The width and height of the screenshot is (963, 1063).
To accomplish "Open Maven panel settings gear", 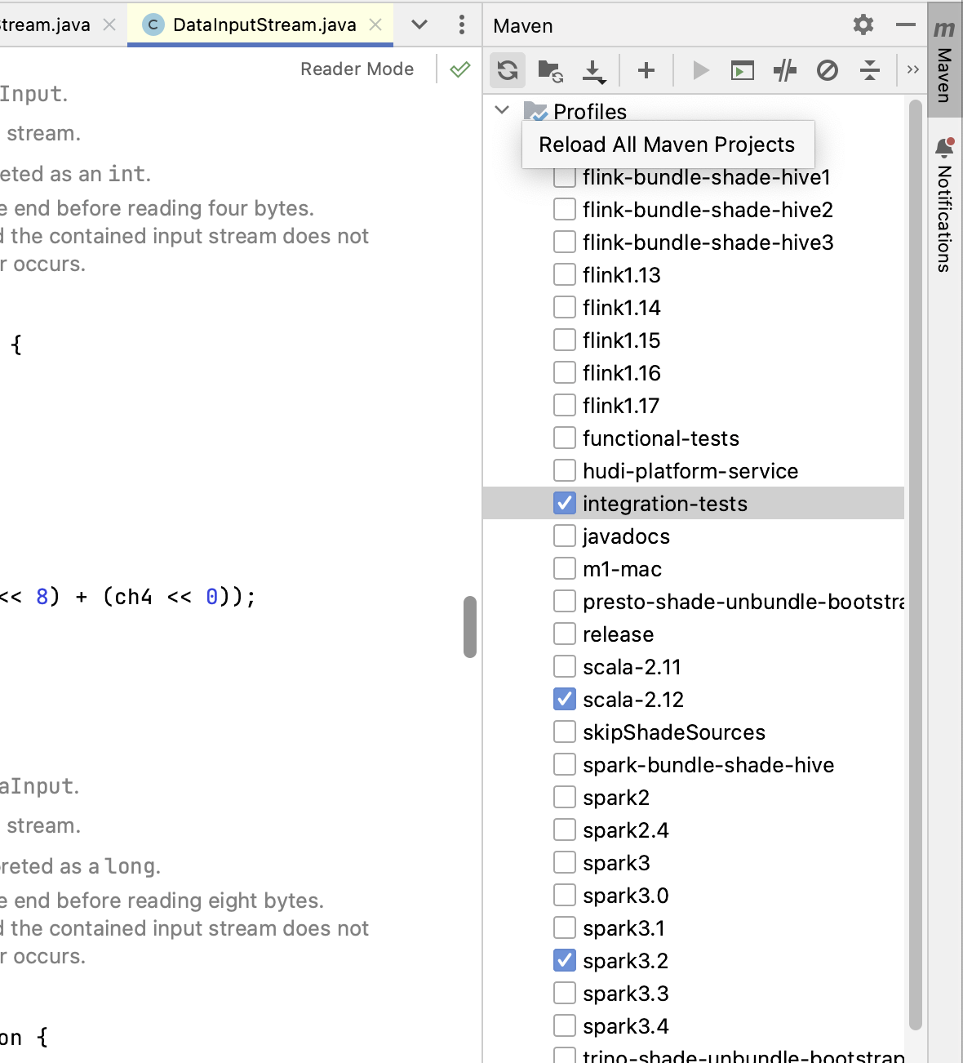I will 863,25.
